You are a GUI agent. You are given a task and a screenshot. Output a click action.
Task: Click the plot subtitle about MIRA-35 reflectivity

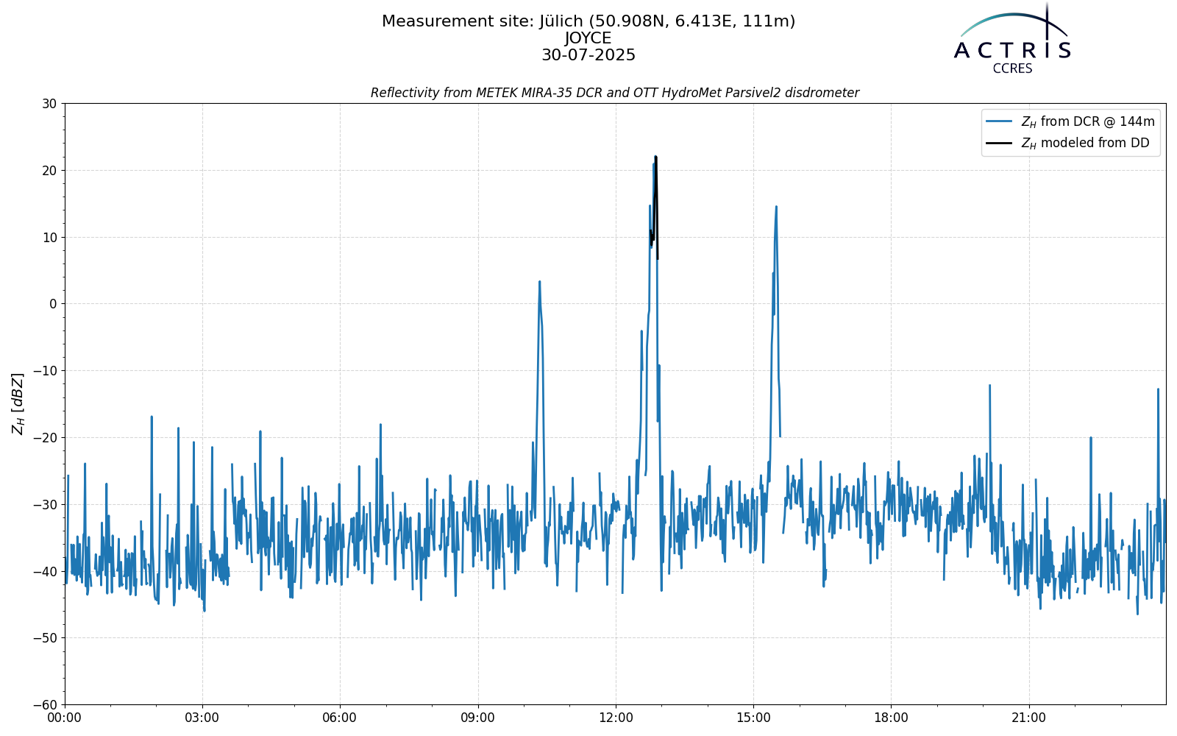pyautogui.click(x=615, y=93)
